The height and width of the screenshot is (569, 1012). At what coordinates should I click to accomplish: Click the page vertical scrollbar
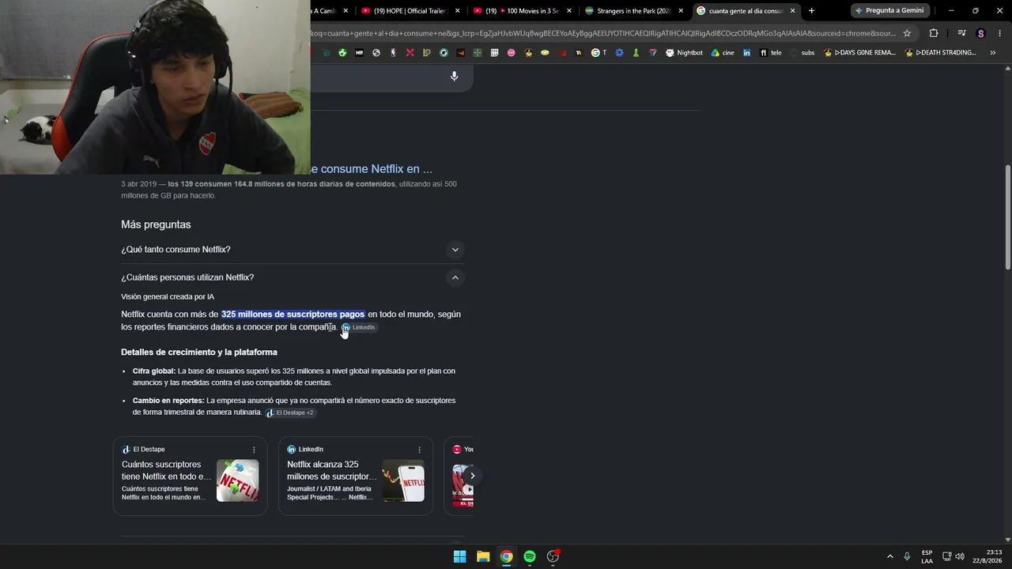(1007, 218)
